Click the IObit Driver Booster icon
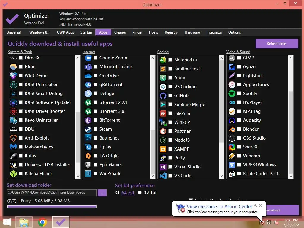 [13, 111]
